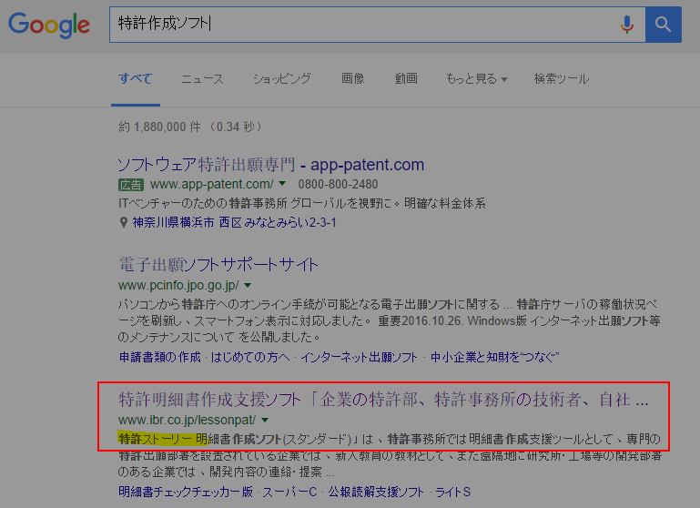Open the 明細書チェックチェッカー版 sitelink

(186, 492)
